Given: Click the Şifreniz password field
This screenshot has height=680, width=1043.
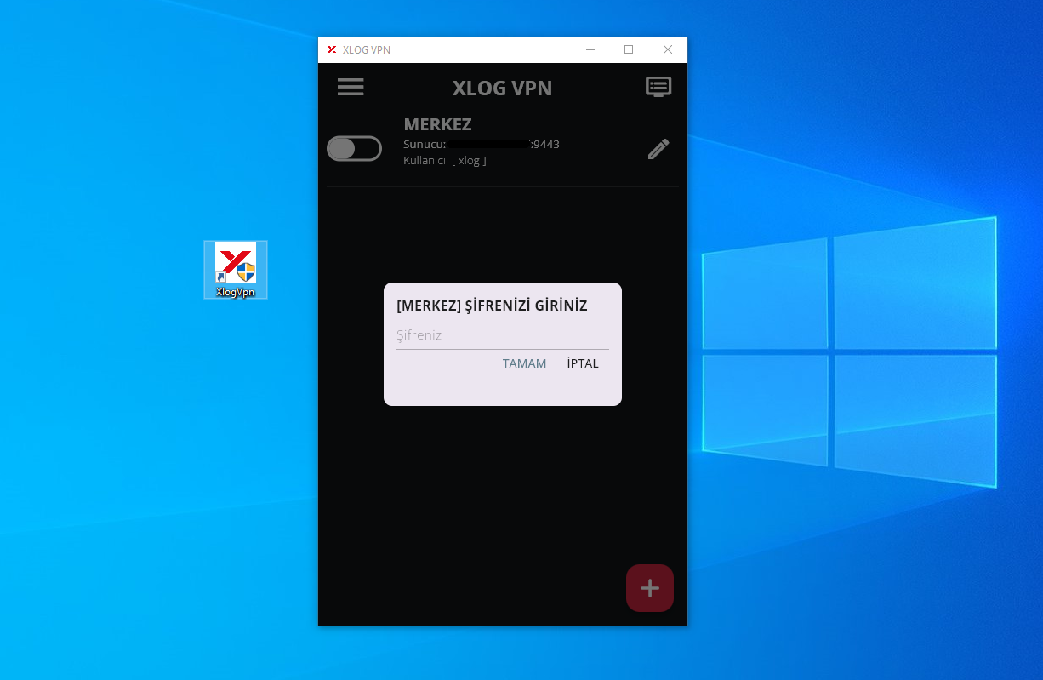Looking at the screenshot, I should pos(503,335).
